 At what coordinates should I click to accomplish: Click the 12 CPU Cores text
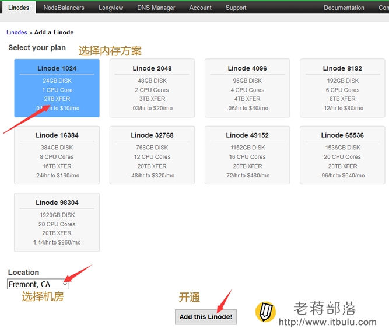(x=152, y=157)
